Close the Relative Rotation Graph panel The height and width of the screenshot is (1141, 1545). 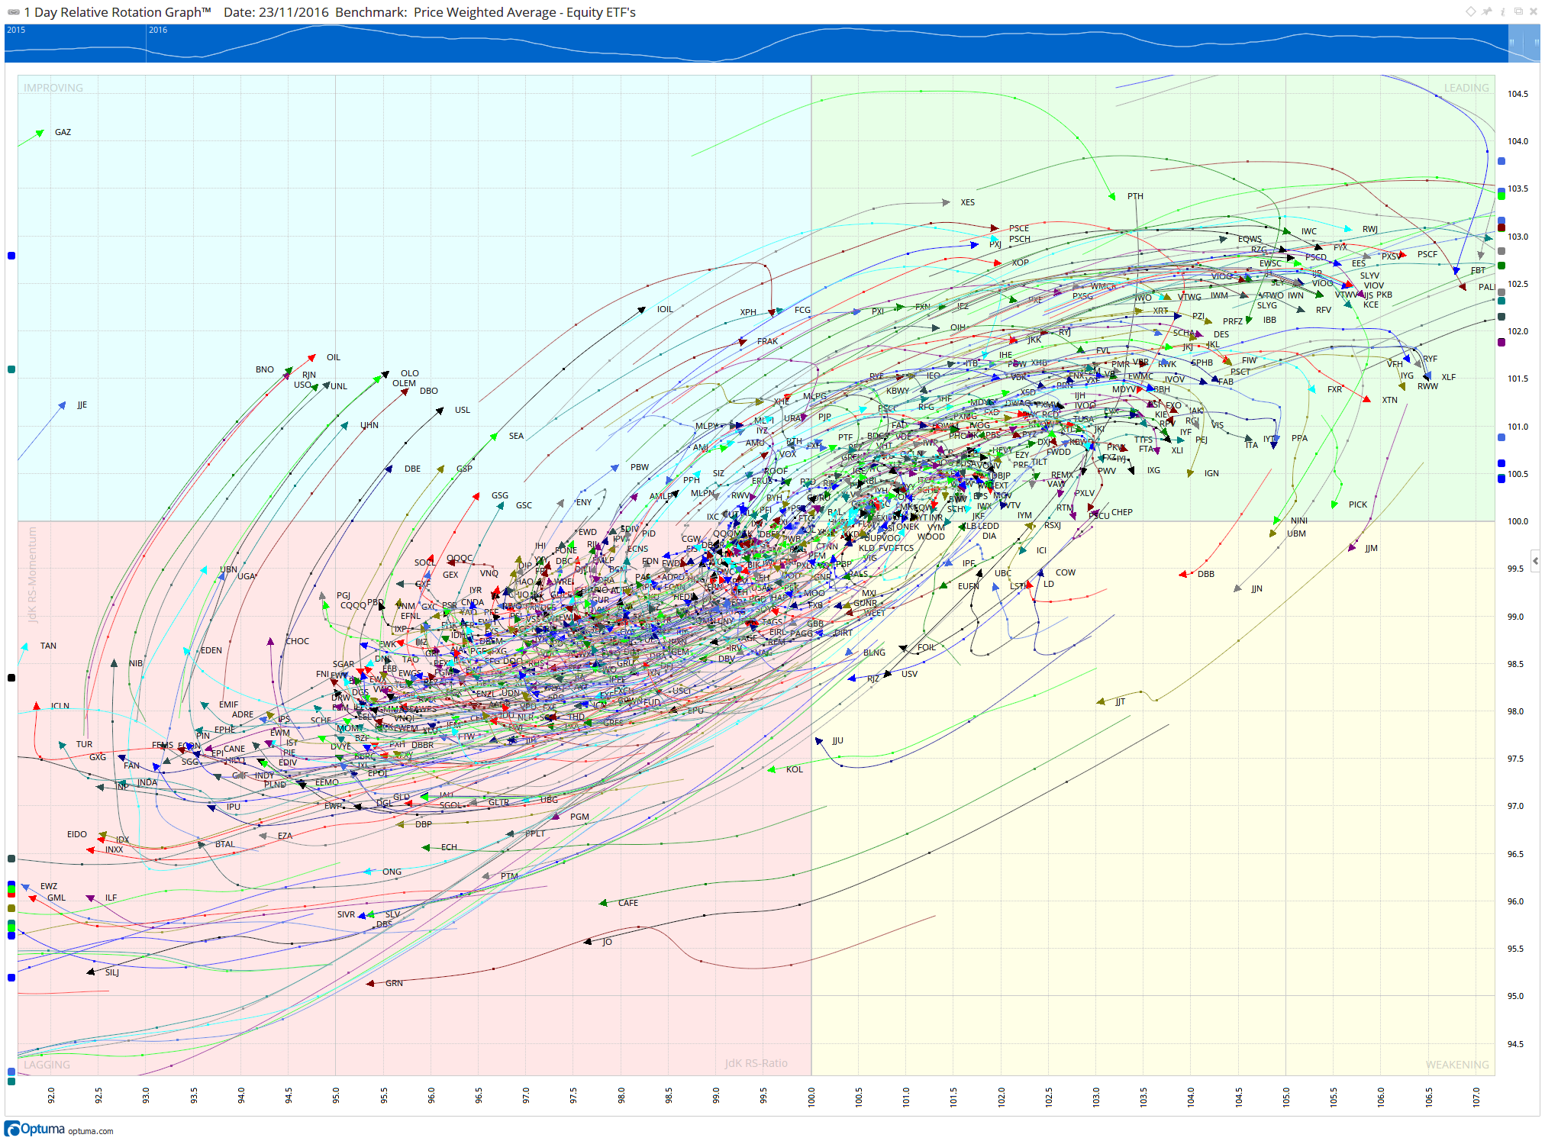point(1533,11)
